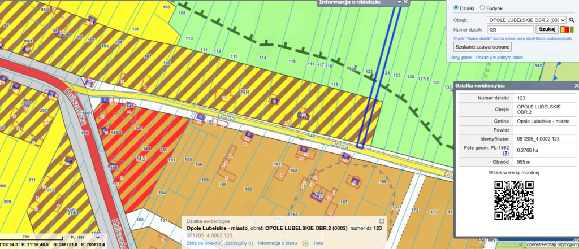Click the Zbliż do obiektu link
The height and width of the screenshot is (249, 579).
[x=203, y=243]
